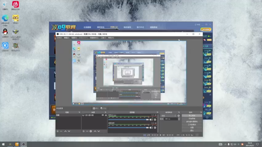Remove the selected source with the minus icon
Viewport: 262px width, 147px height.
coord(87,131)
